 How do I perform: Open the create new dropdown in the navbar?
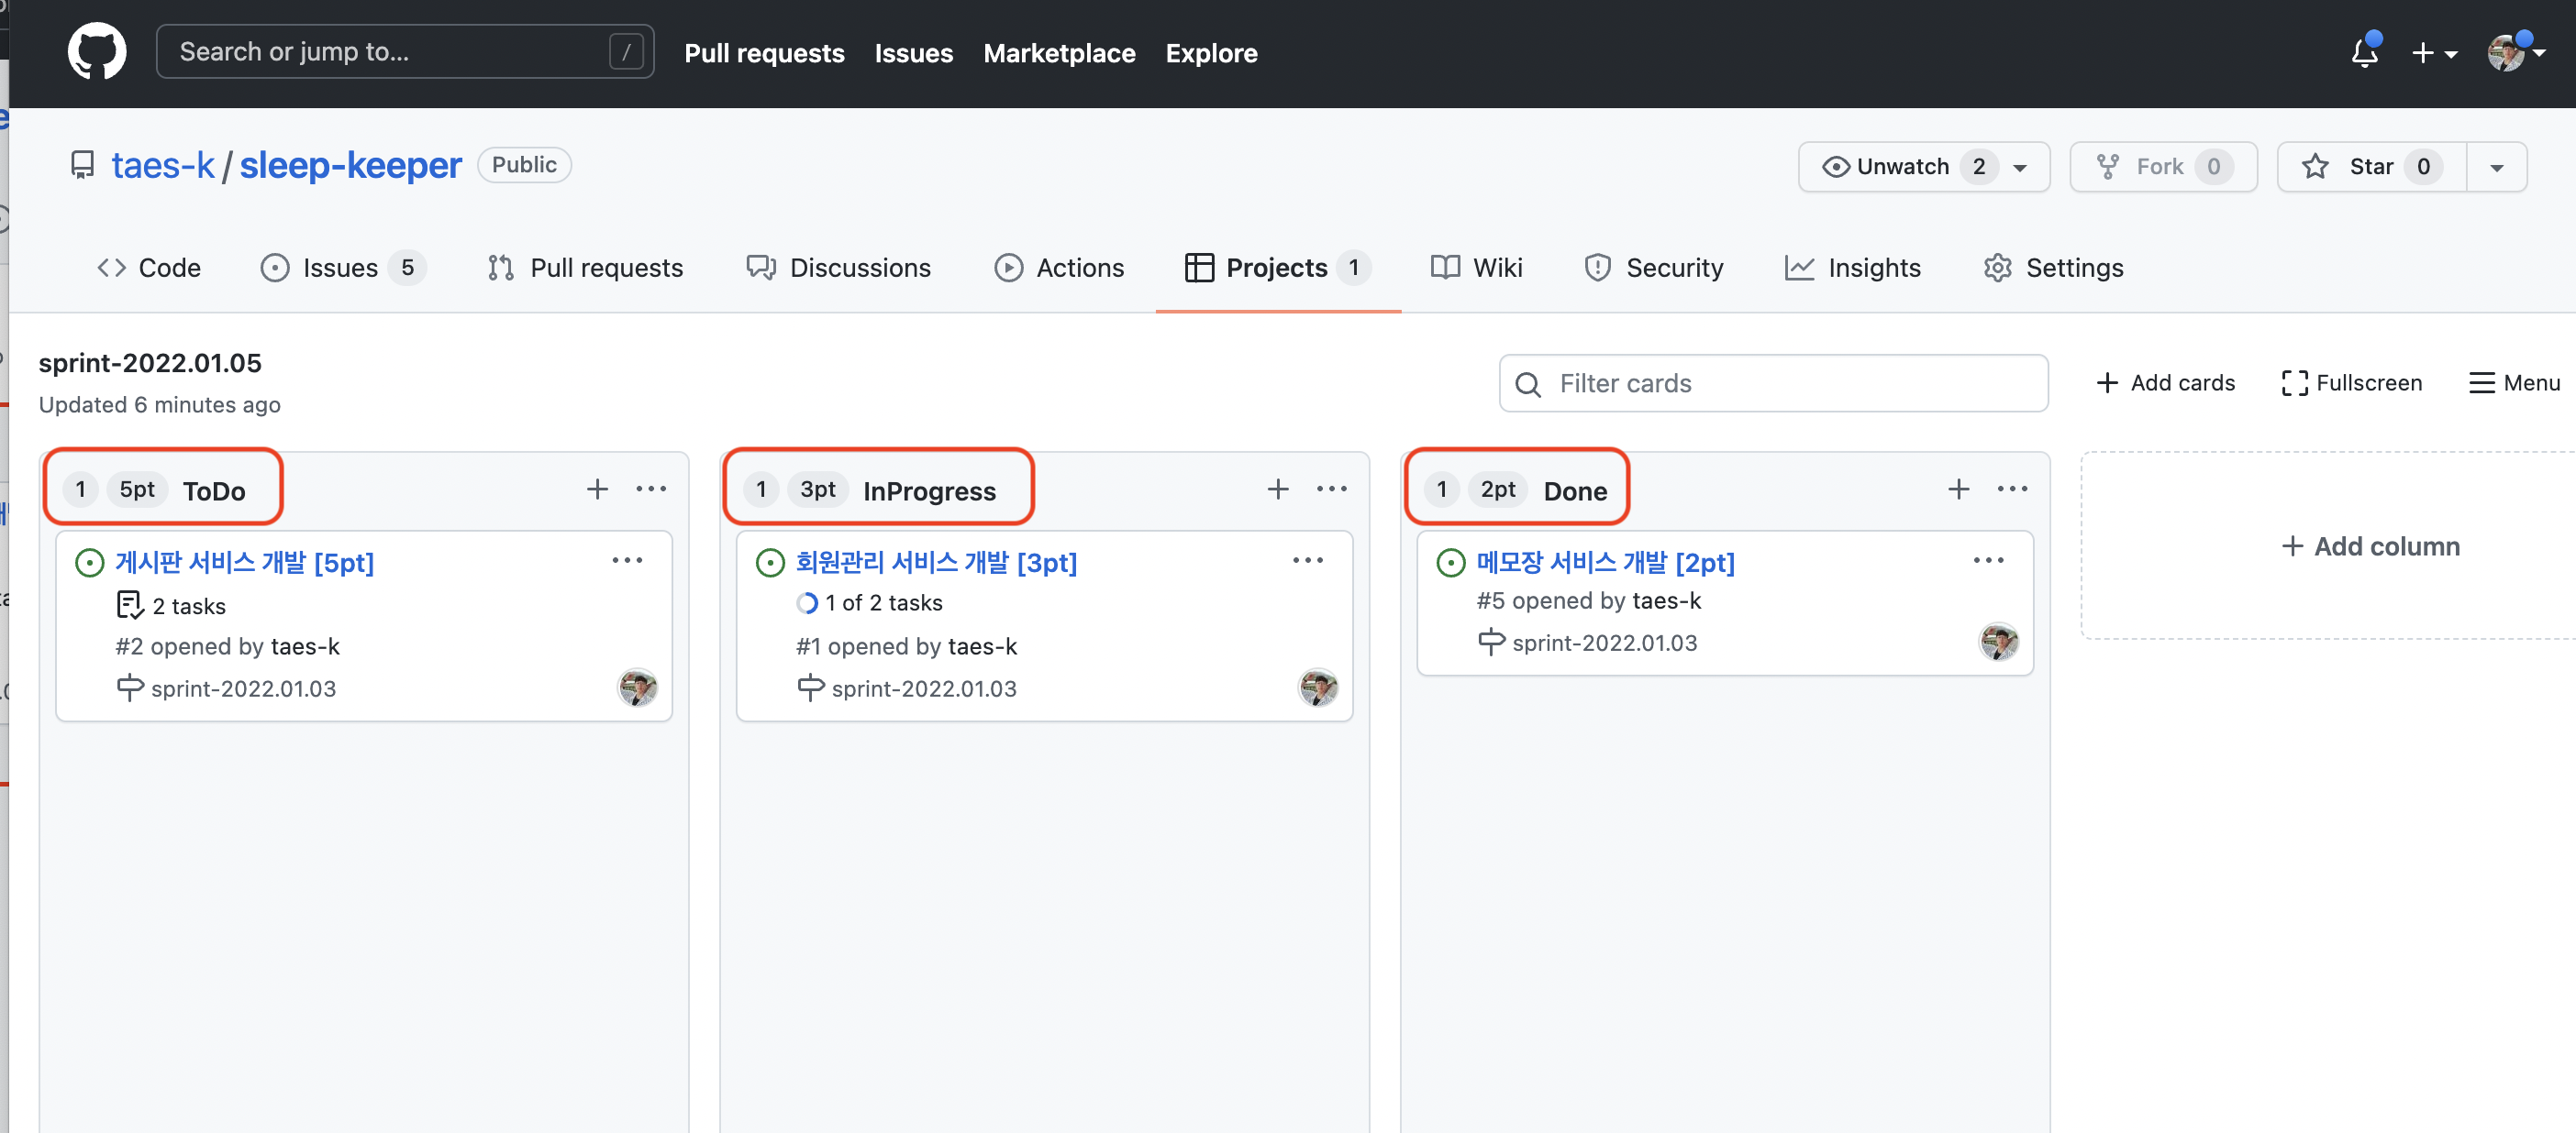coord(2434,53)
